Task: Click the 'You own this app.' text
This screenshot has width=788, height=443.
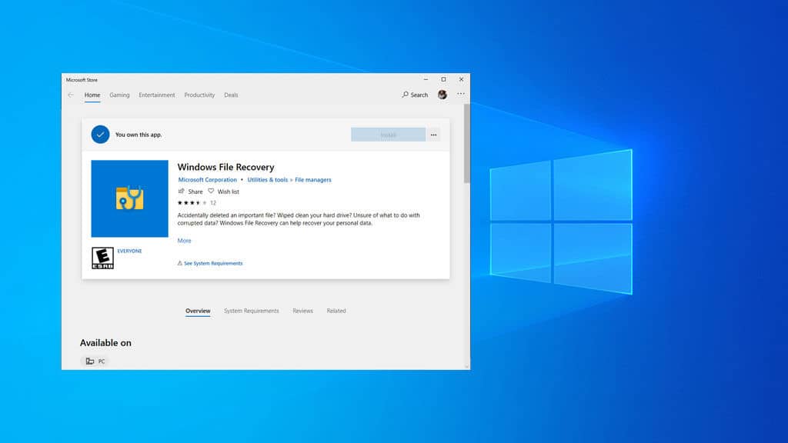Action: (x=139, y=135)
